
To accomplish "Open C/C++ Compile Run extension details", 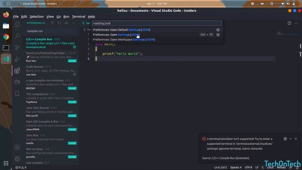I will [51, 43].
